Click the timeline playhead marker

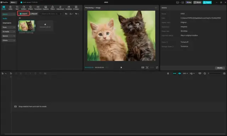[x=11, y=77]
